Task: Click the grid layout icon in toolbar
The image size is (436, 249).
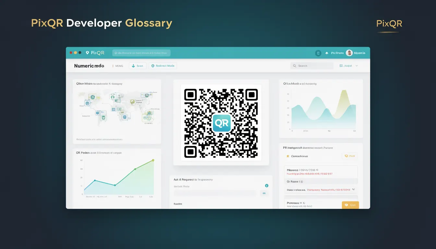Action: (x=341, y=66)
